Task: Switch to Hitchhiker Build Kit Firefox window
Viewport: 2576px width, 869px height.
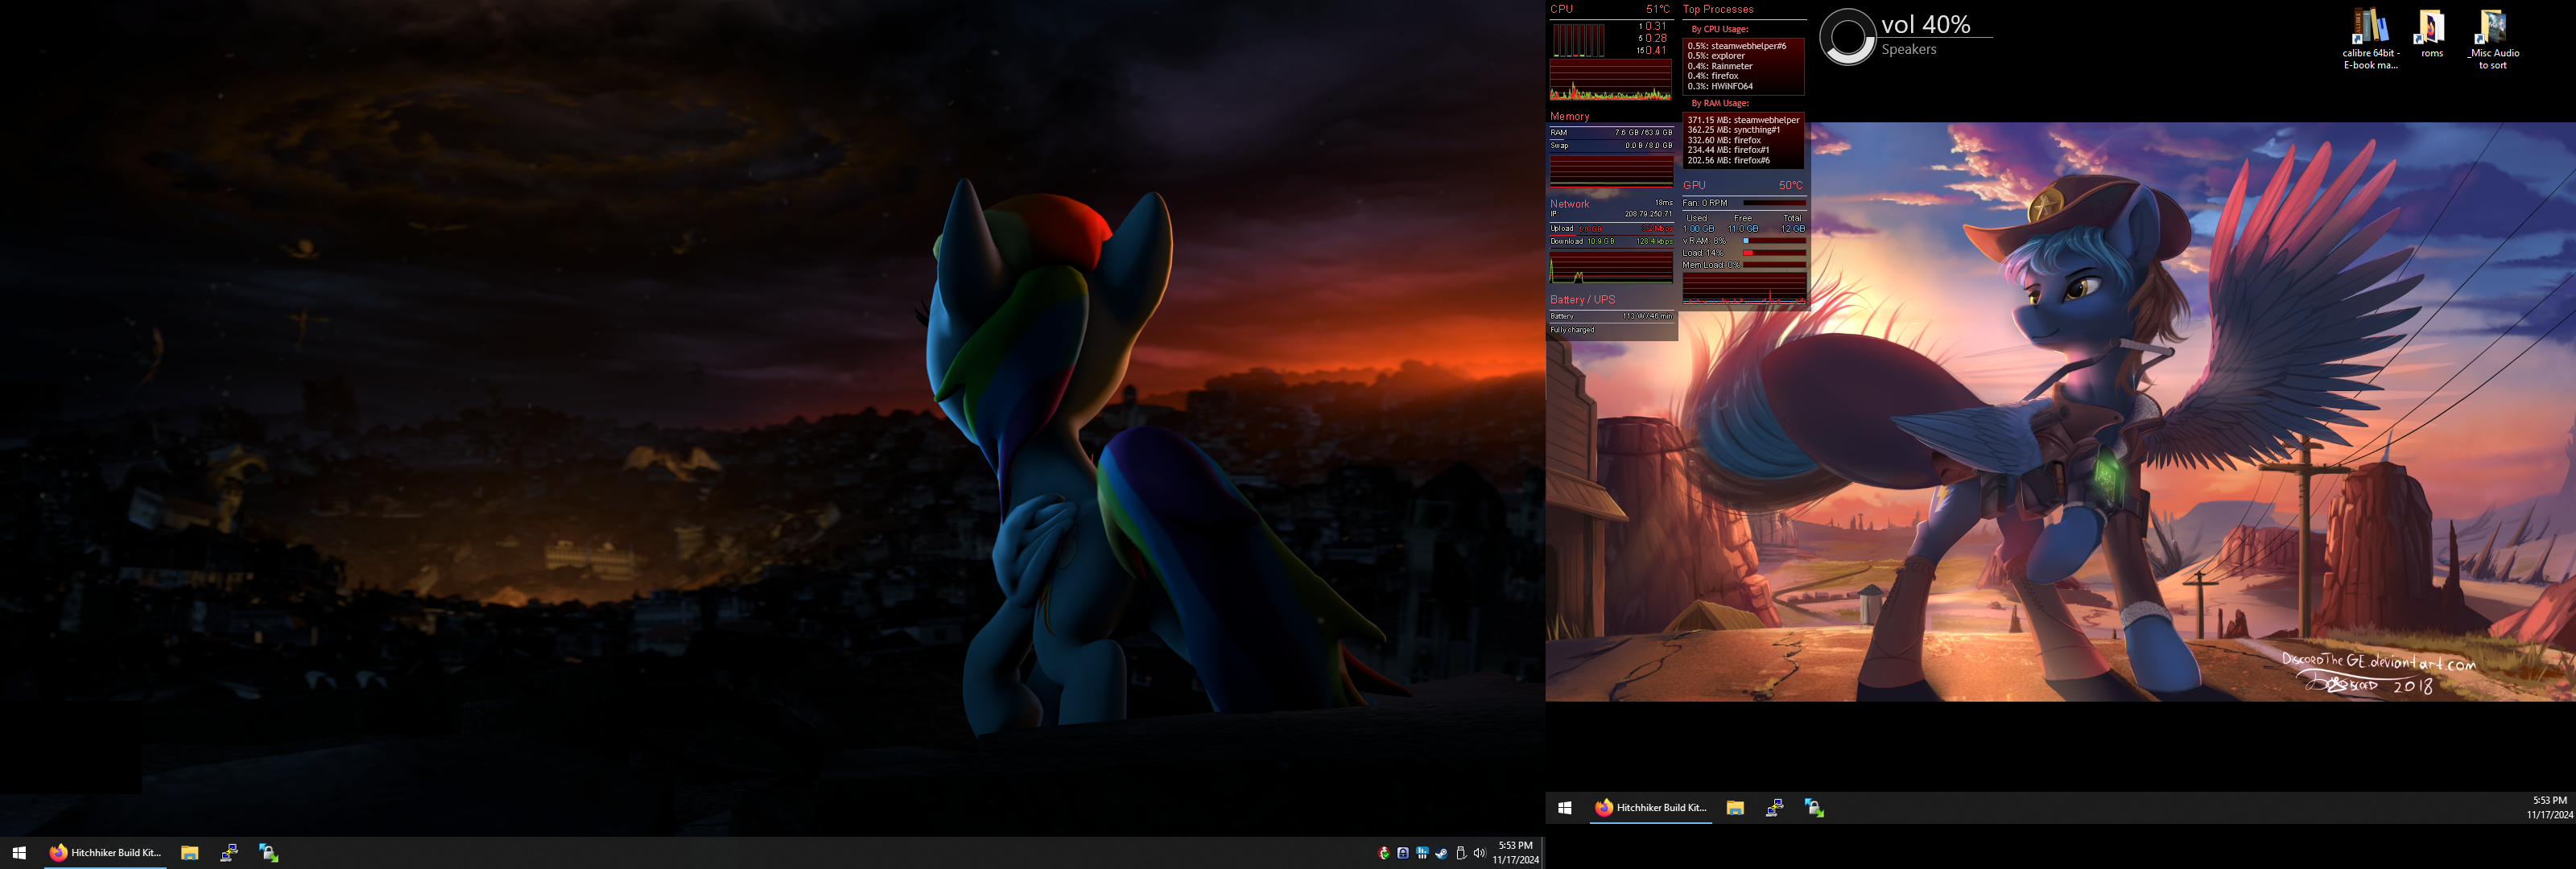Action: coord(105,852)
